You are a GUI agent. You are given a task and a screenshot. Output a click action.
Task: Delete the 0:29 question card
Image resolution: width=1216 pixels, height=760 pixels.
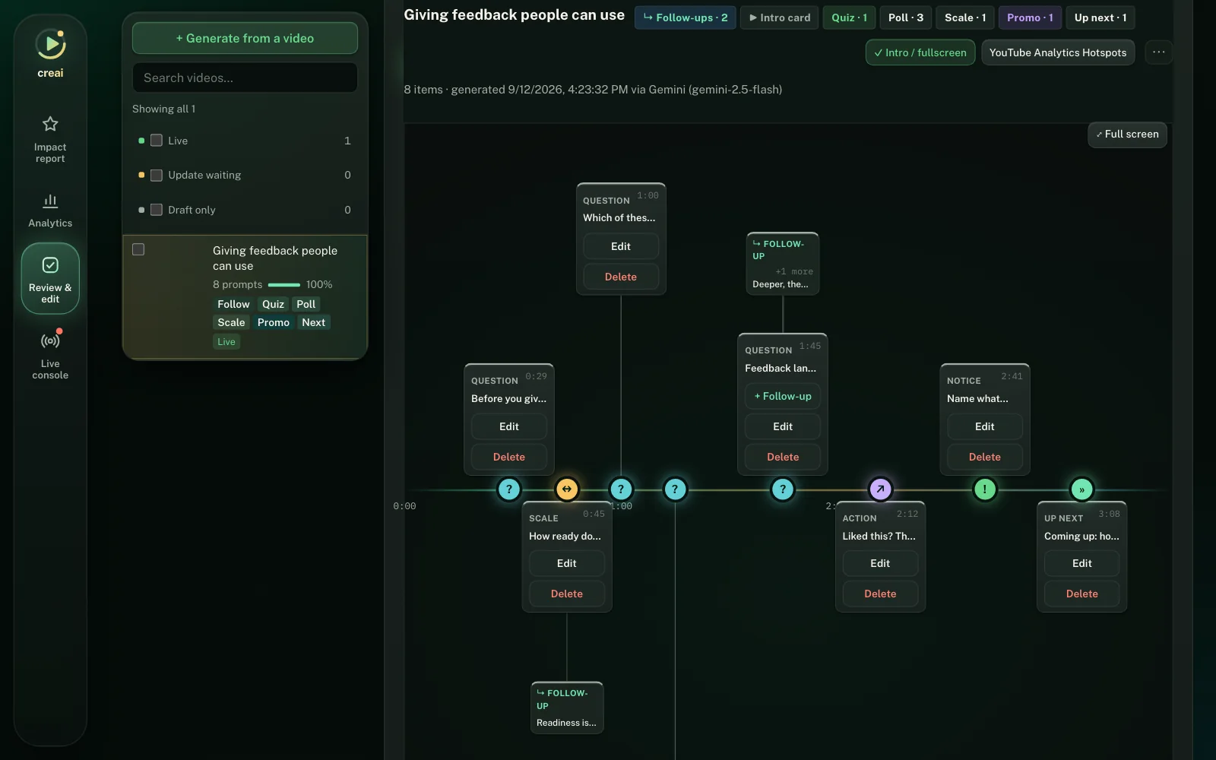tap(509, 457)
